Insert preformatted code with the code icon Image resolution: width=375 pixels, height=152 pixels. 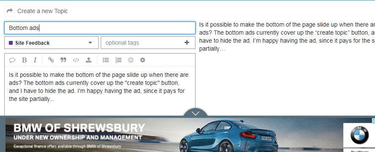coord(76,60)
